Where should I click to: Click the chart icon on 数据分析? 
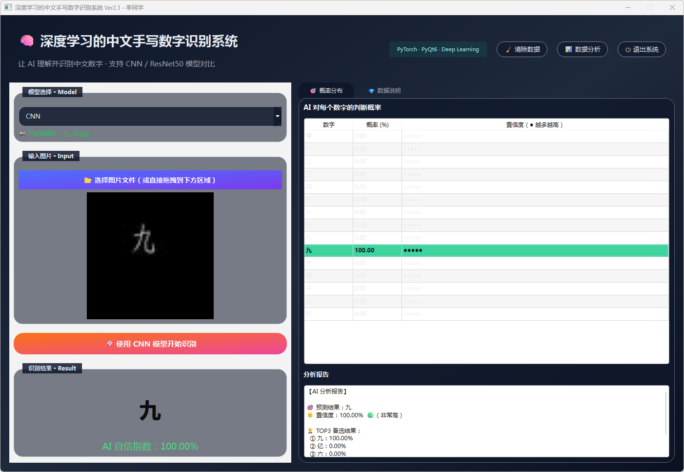(568, 49)
